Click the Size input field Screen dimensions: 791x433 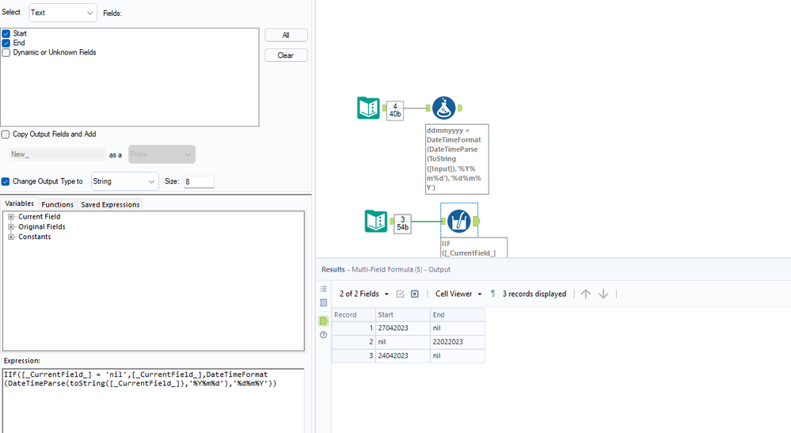[200, 181]
